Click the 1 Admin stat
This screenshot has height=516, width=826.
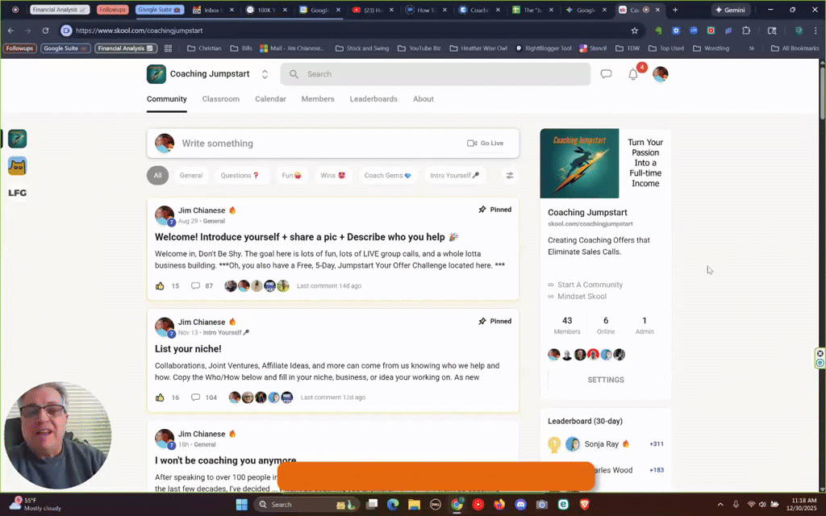click(x=645, y=326)
